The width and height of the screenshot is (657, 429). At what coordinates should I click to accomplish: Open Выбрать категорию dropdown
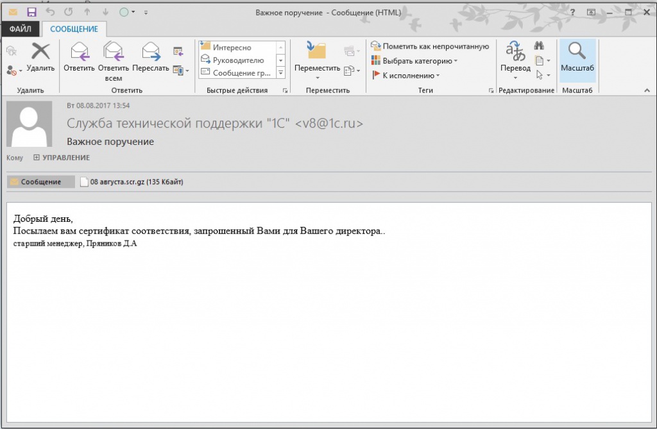414,61
